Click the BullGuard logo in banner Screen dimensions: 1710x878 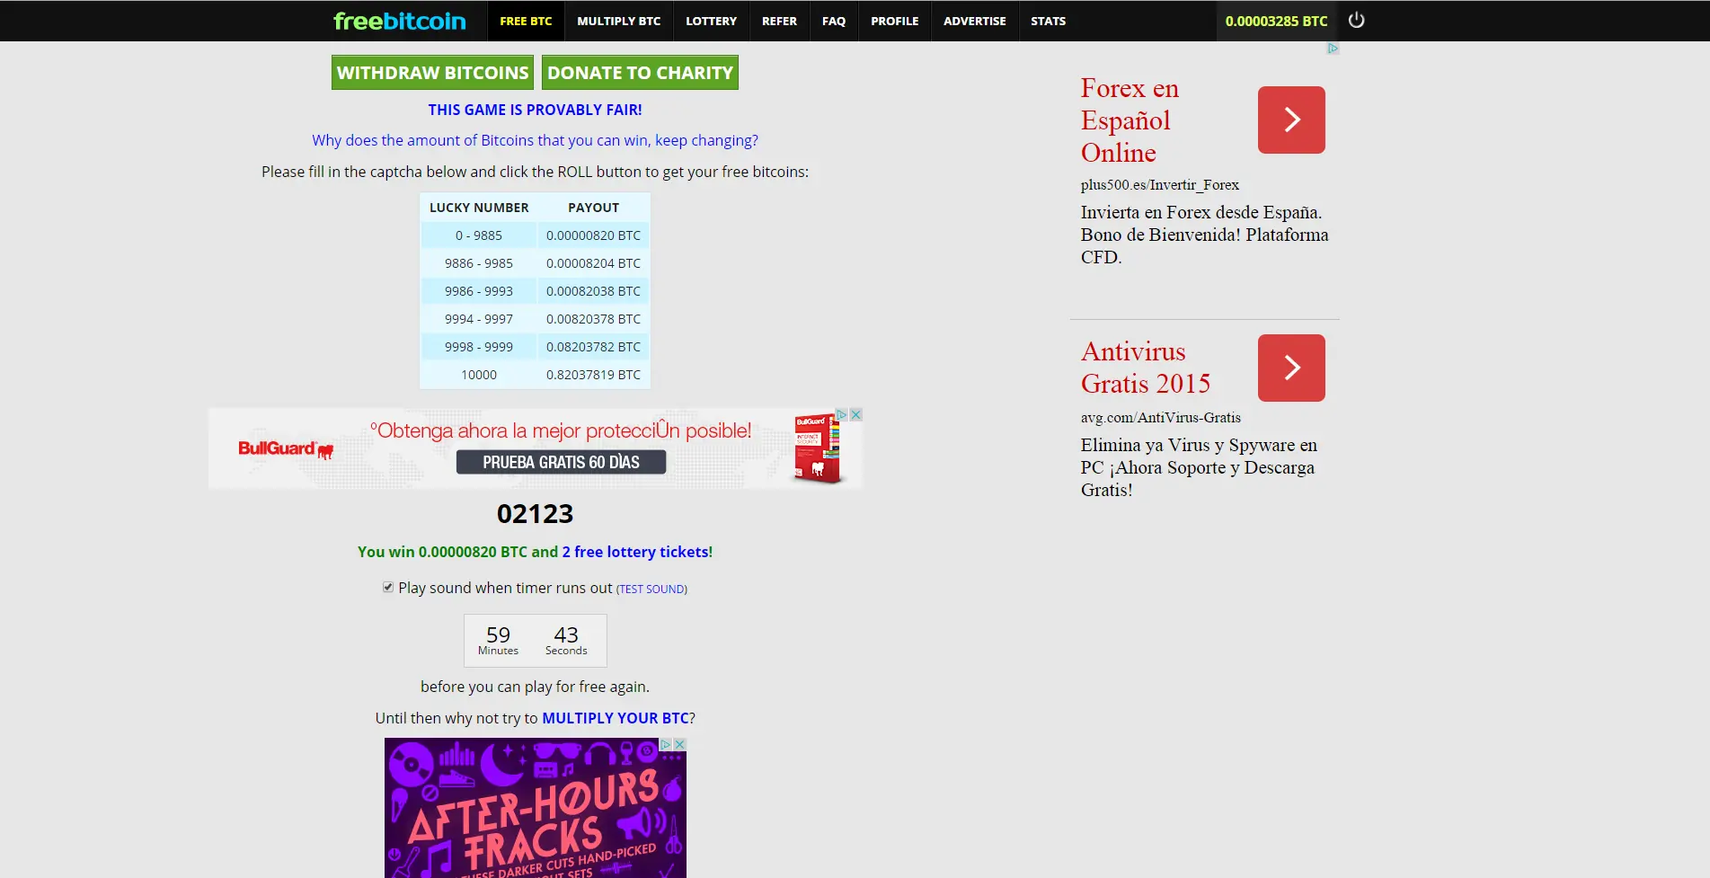(286, 448)
